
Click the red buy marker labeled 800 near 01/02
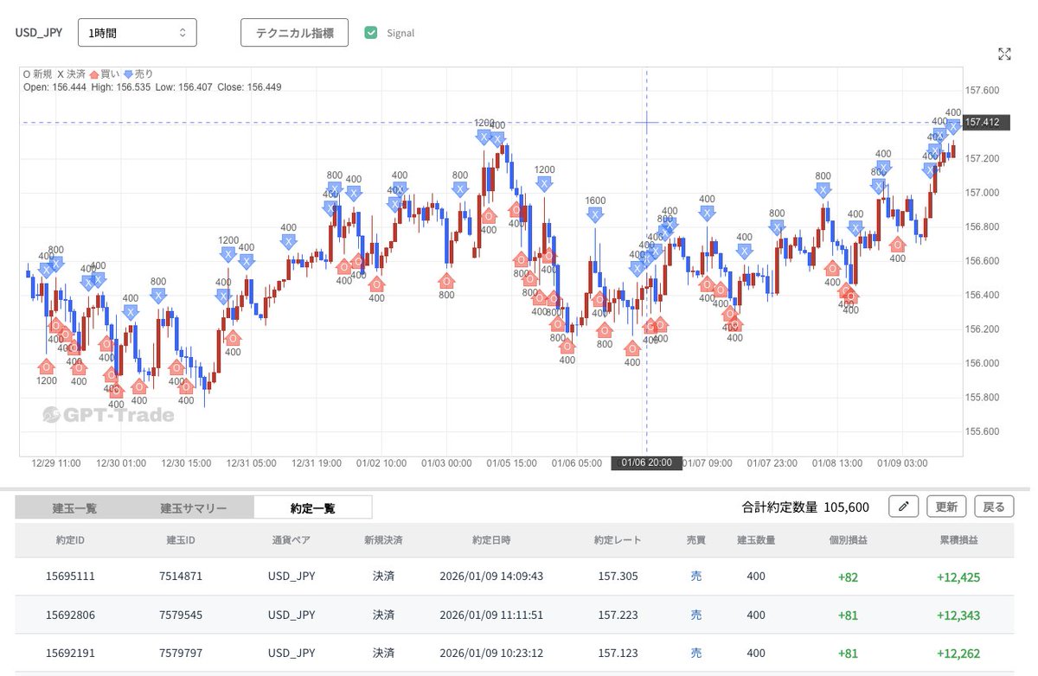[x=447, y=282]
